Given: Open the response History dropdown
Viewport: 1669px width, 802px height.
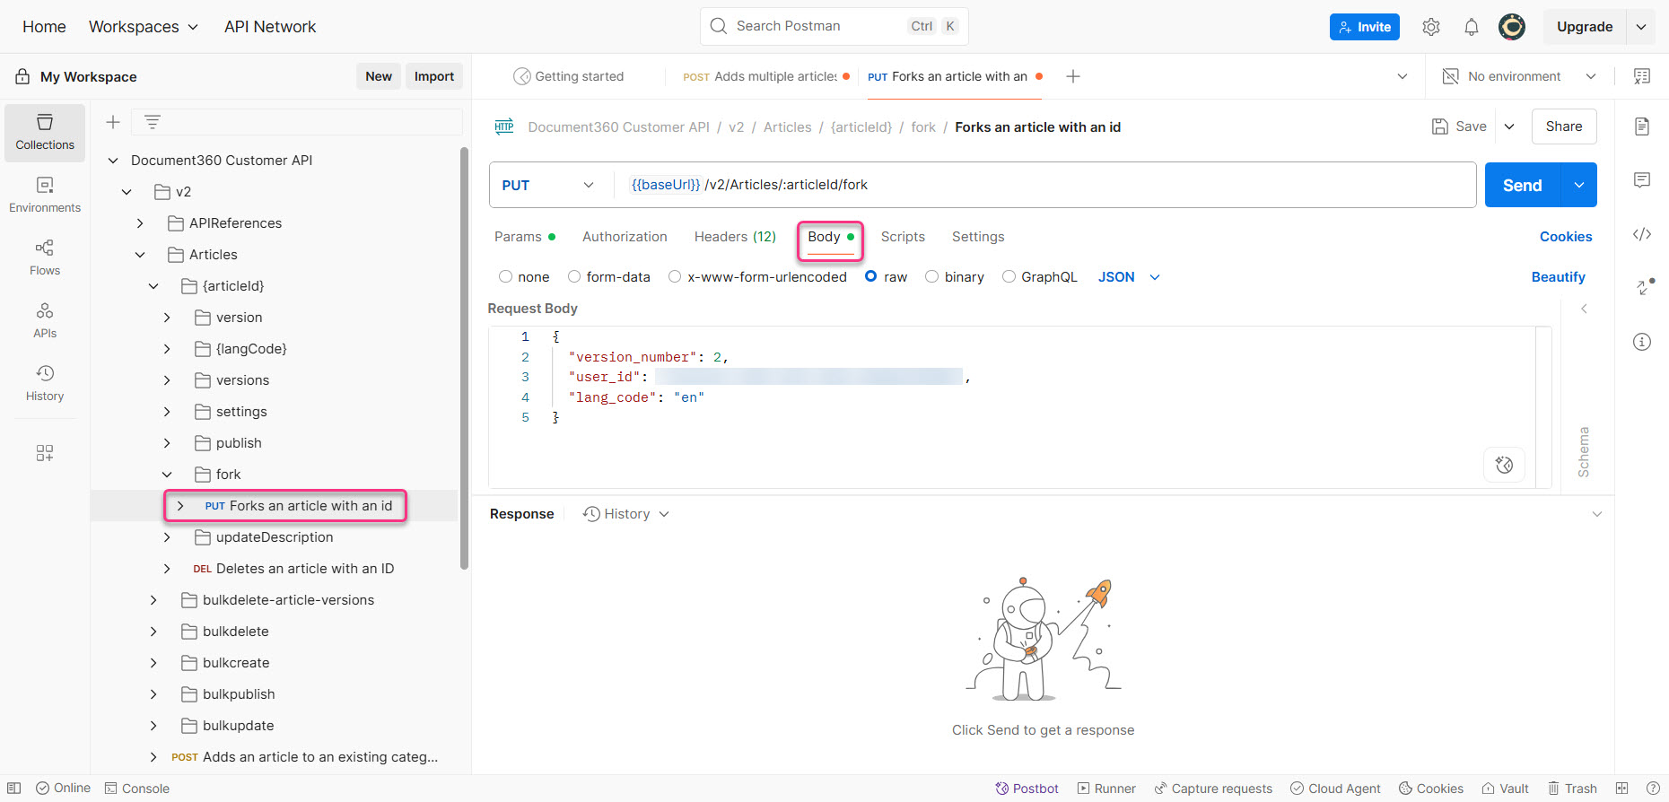Looking at the screenshot, I should [x=626, y=514].
